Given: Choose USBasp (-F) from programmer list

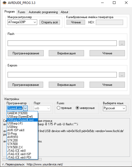Looking at the screenshot, I should (22, 123).
